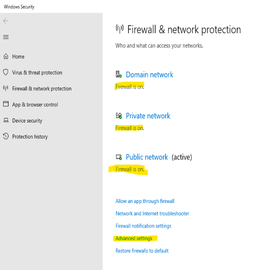Click the Domain network building icon
270x270 pixels.
119,74
